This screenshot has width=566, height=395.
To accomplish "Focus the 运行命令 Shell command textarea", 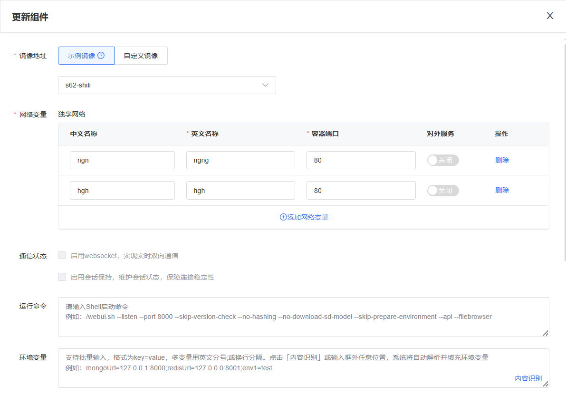I will coord(303,317).
